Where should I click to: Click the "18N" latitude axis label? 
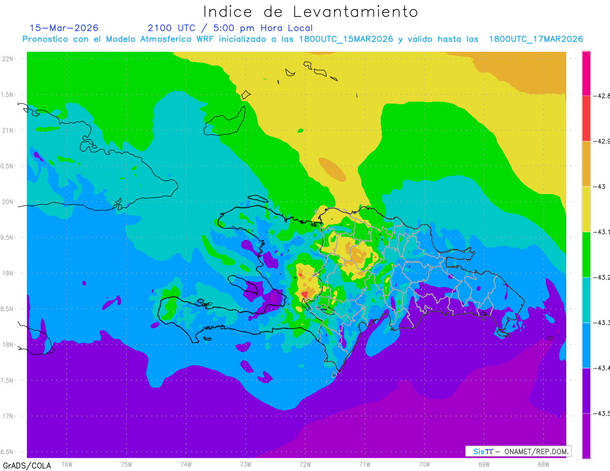coord(8,344)
